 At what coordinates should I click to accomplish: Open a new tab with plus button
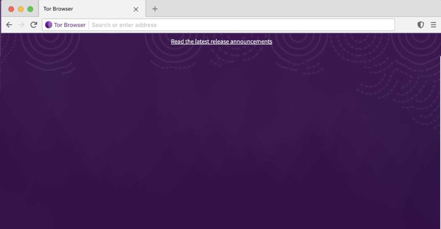pyautogui.click(x=155, y=9)
